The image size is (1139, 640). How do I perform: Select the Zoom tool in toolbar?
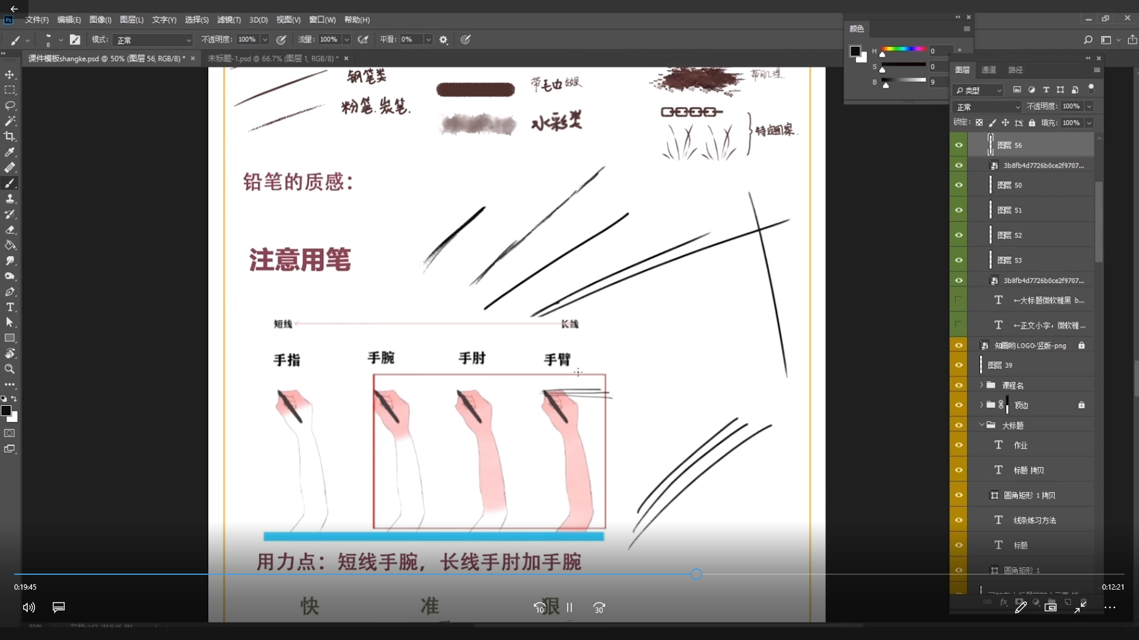click(9, 369)
